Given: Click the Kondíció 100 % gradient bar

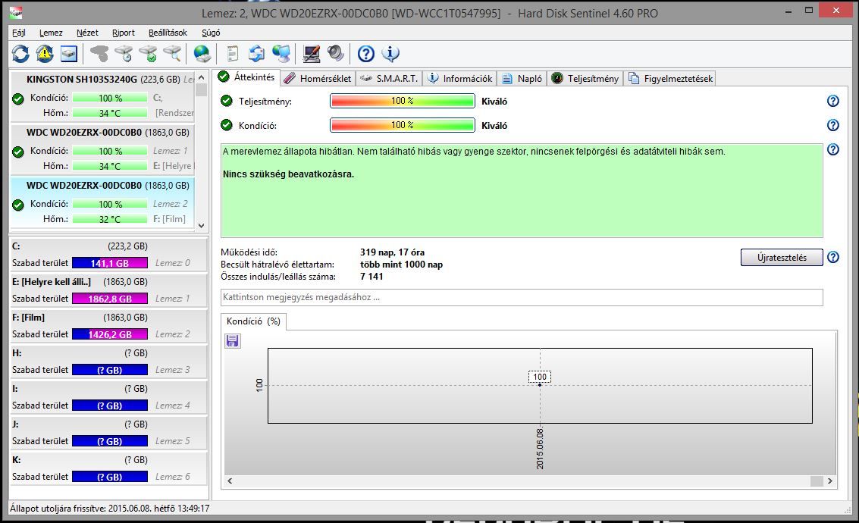Looking at the screenshot, I should [403, 125].
